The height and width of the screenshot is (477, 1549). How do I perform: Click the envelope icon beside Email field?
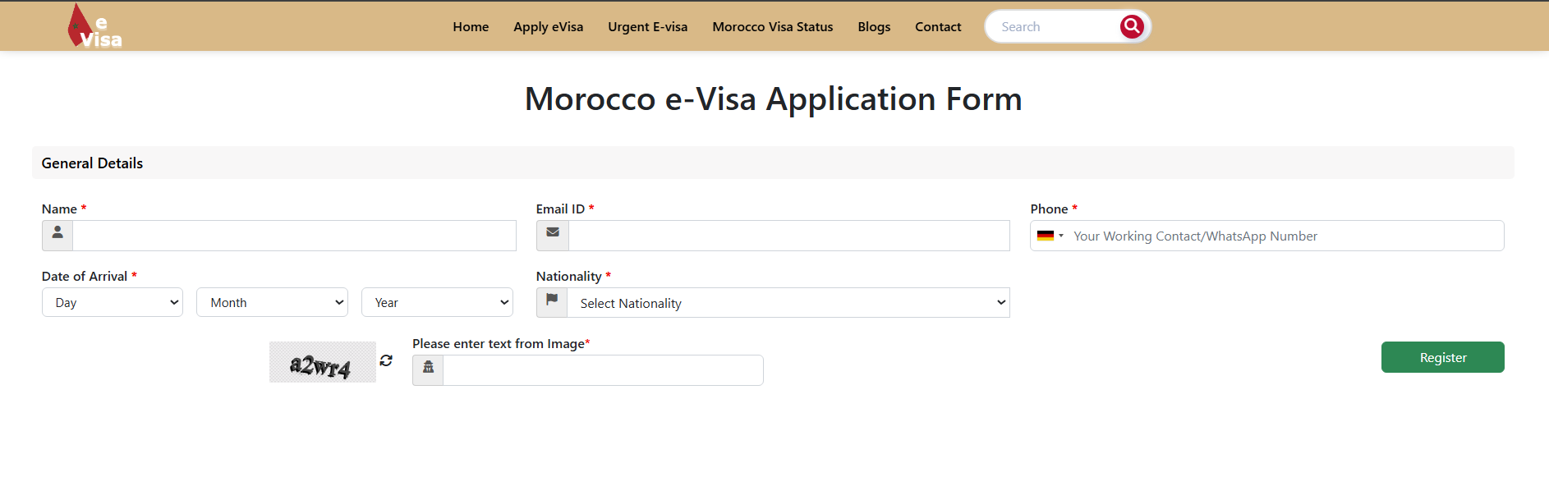pyautogui.click(x=552, y=235)
